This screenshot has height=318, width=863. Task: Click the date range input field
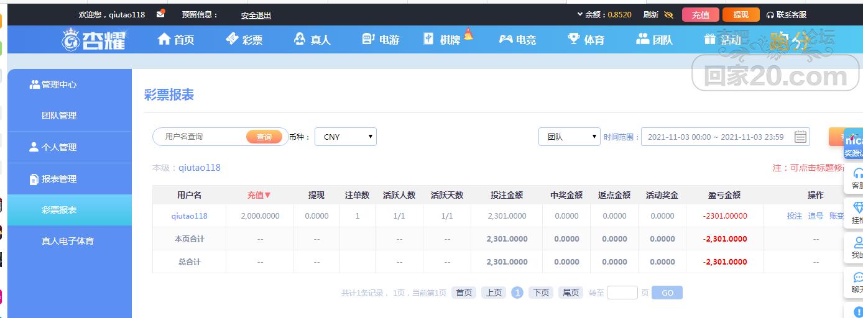pos(726,137)
